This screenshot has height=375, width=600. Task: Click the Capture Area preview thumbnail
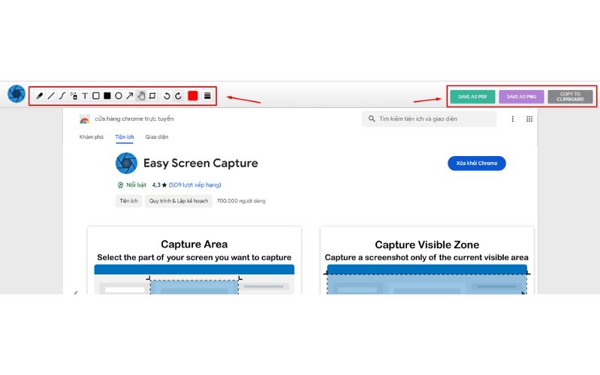tap(194, 260)
